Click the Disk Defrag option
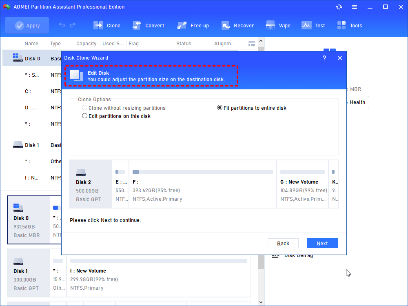The width and height of the screenshot is (408, 306). (x=293, y=255)
